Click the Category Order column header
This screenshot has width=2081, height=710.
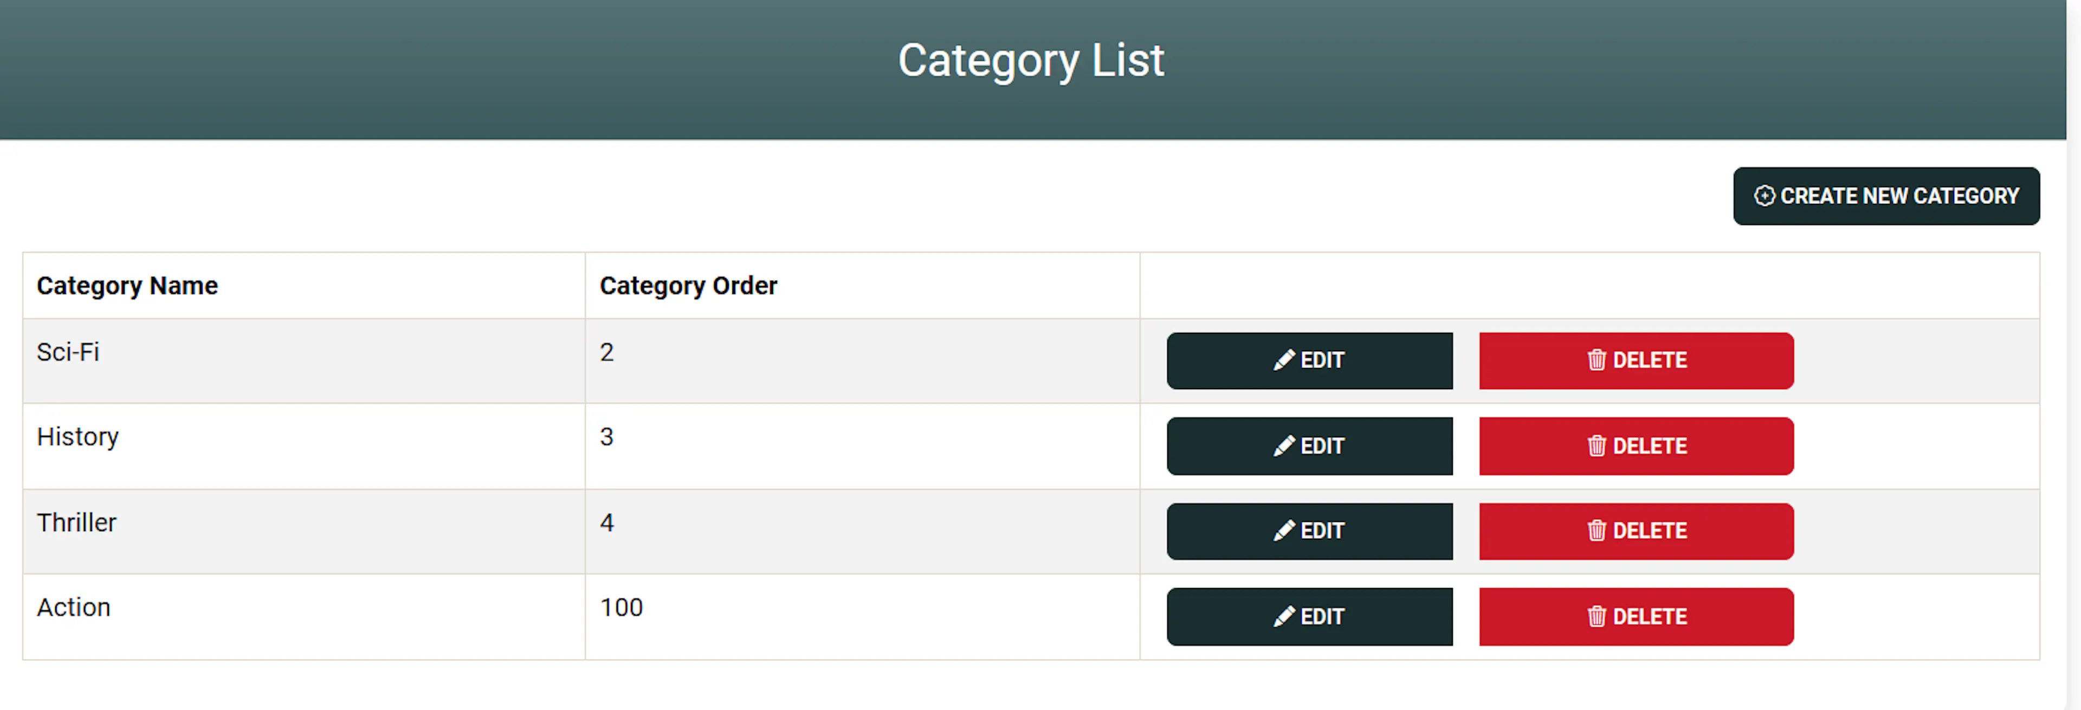(688, 285)
